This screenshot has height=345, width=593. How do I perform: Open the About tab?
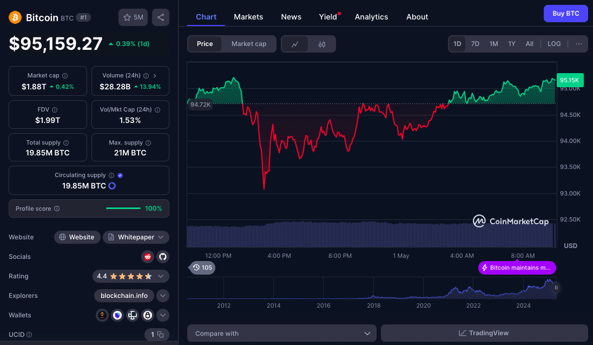click(x=417, y=17)
